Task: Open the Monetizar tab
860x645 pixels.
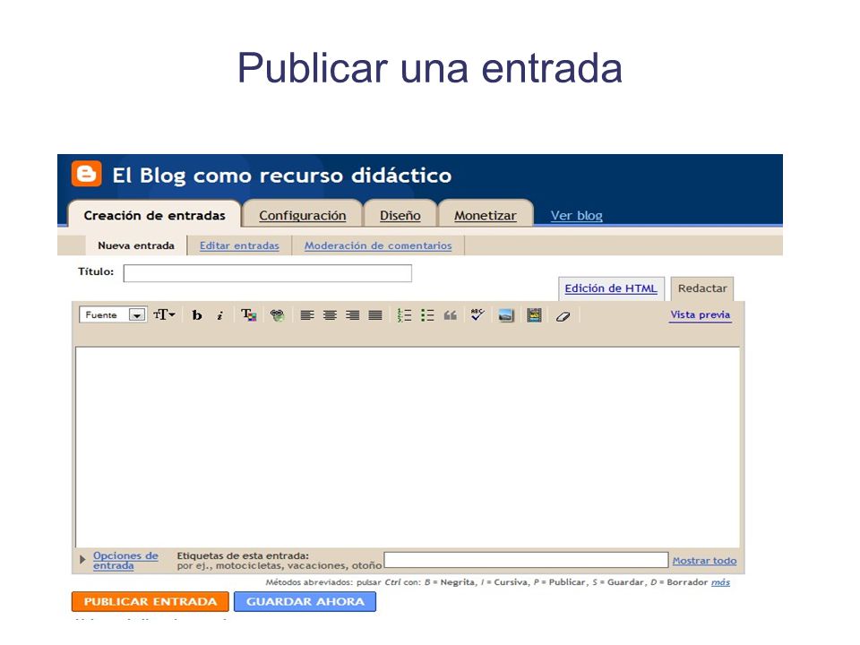Action: tap(486, 216)
